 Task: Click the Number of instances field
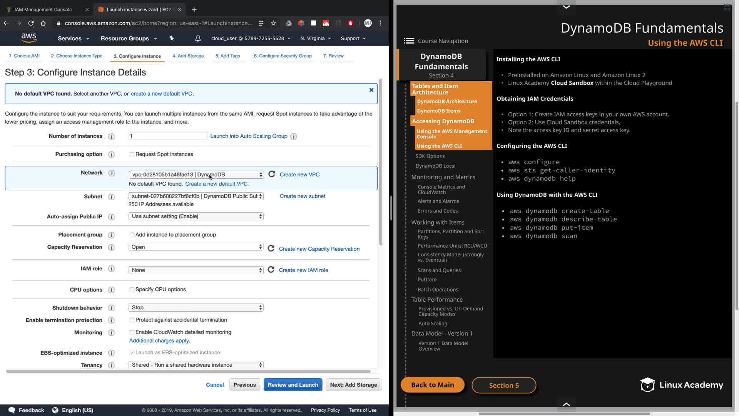[168, 136]
